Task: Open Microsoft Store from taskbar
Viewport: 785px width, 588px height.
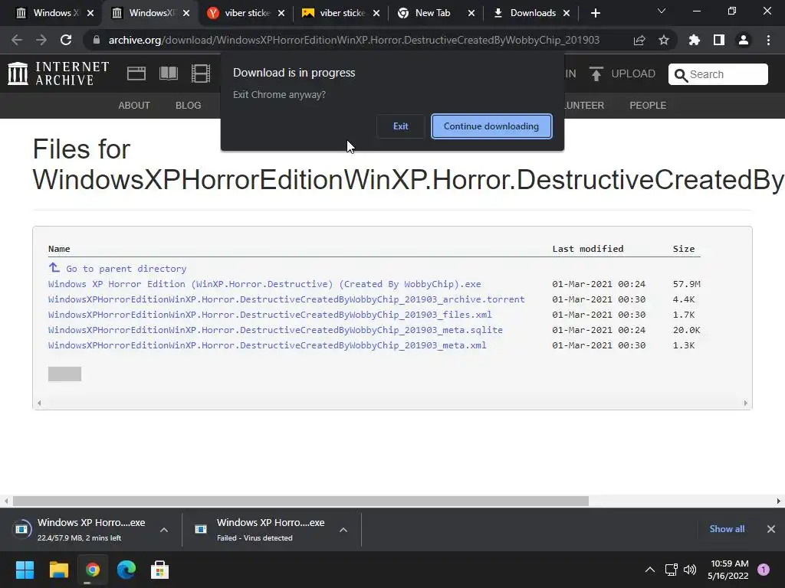Action: (159, 570)
